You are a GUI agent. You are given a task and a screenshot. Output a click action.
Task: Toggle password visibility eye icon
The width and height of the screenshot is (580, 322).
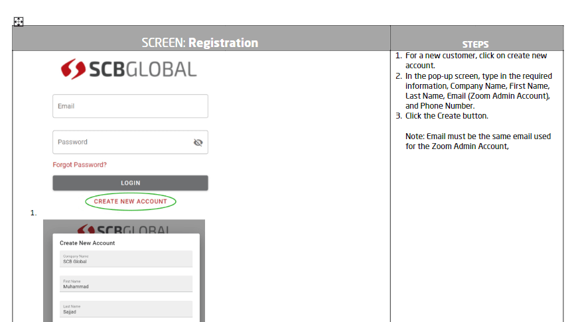198,142
